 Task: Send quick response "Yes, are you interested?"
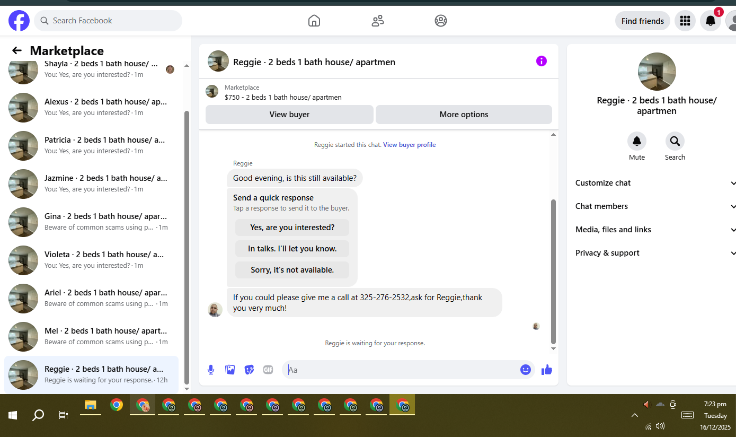click(x=292, y=228)
